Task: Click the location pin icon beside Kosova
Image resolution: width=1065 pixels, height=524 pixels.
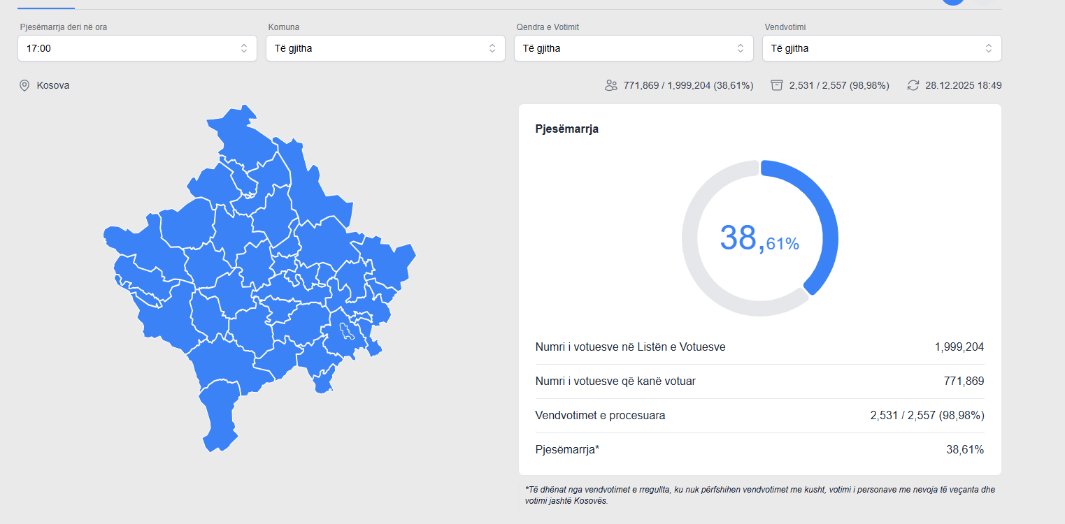Action: click(24, 85)
